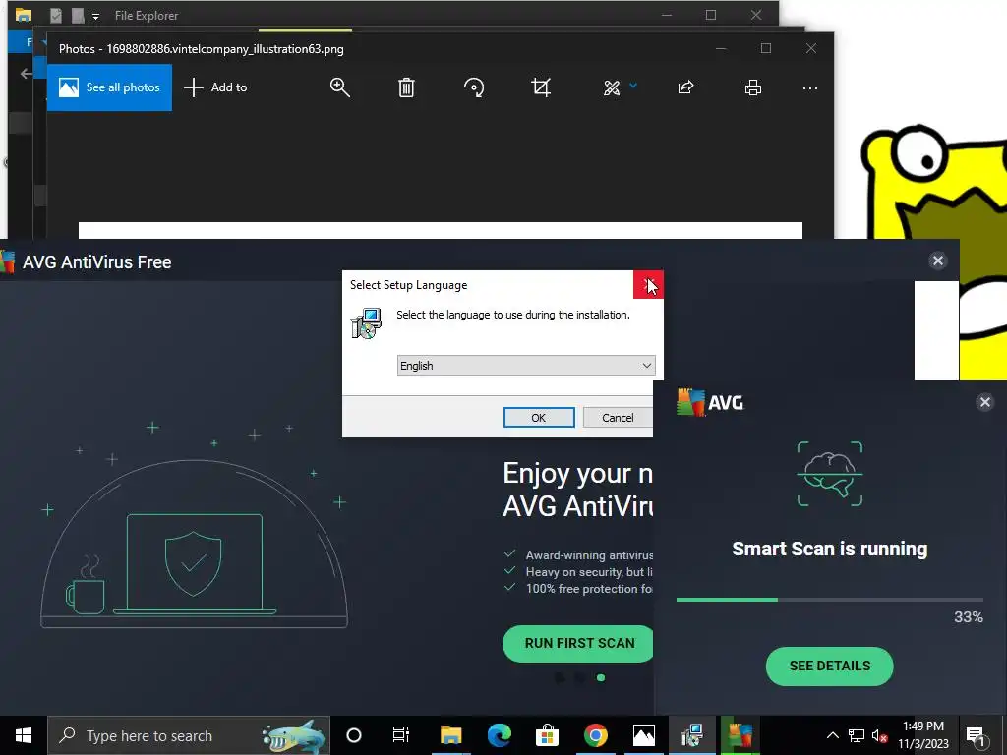Open File Explorer from the taskbar
Screen dimensions: 1007x755
coord(450,735)
